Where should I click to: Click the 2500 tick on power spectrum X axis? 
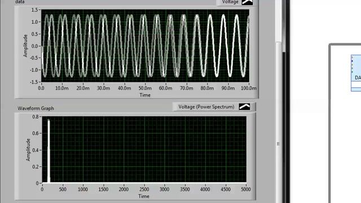pyautogui.click(x=144, y=189)
